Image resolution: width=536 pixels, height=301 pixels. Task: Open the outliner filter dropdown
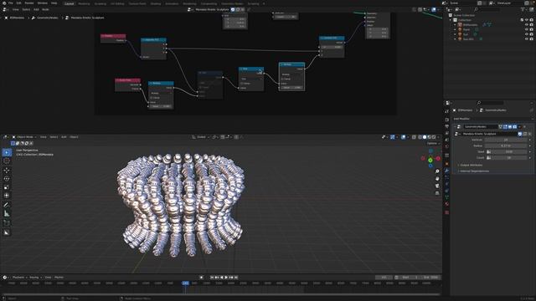(523, 9)
